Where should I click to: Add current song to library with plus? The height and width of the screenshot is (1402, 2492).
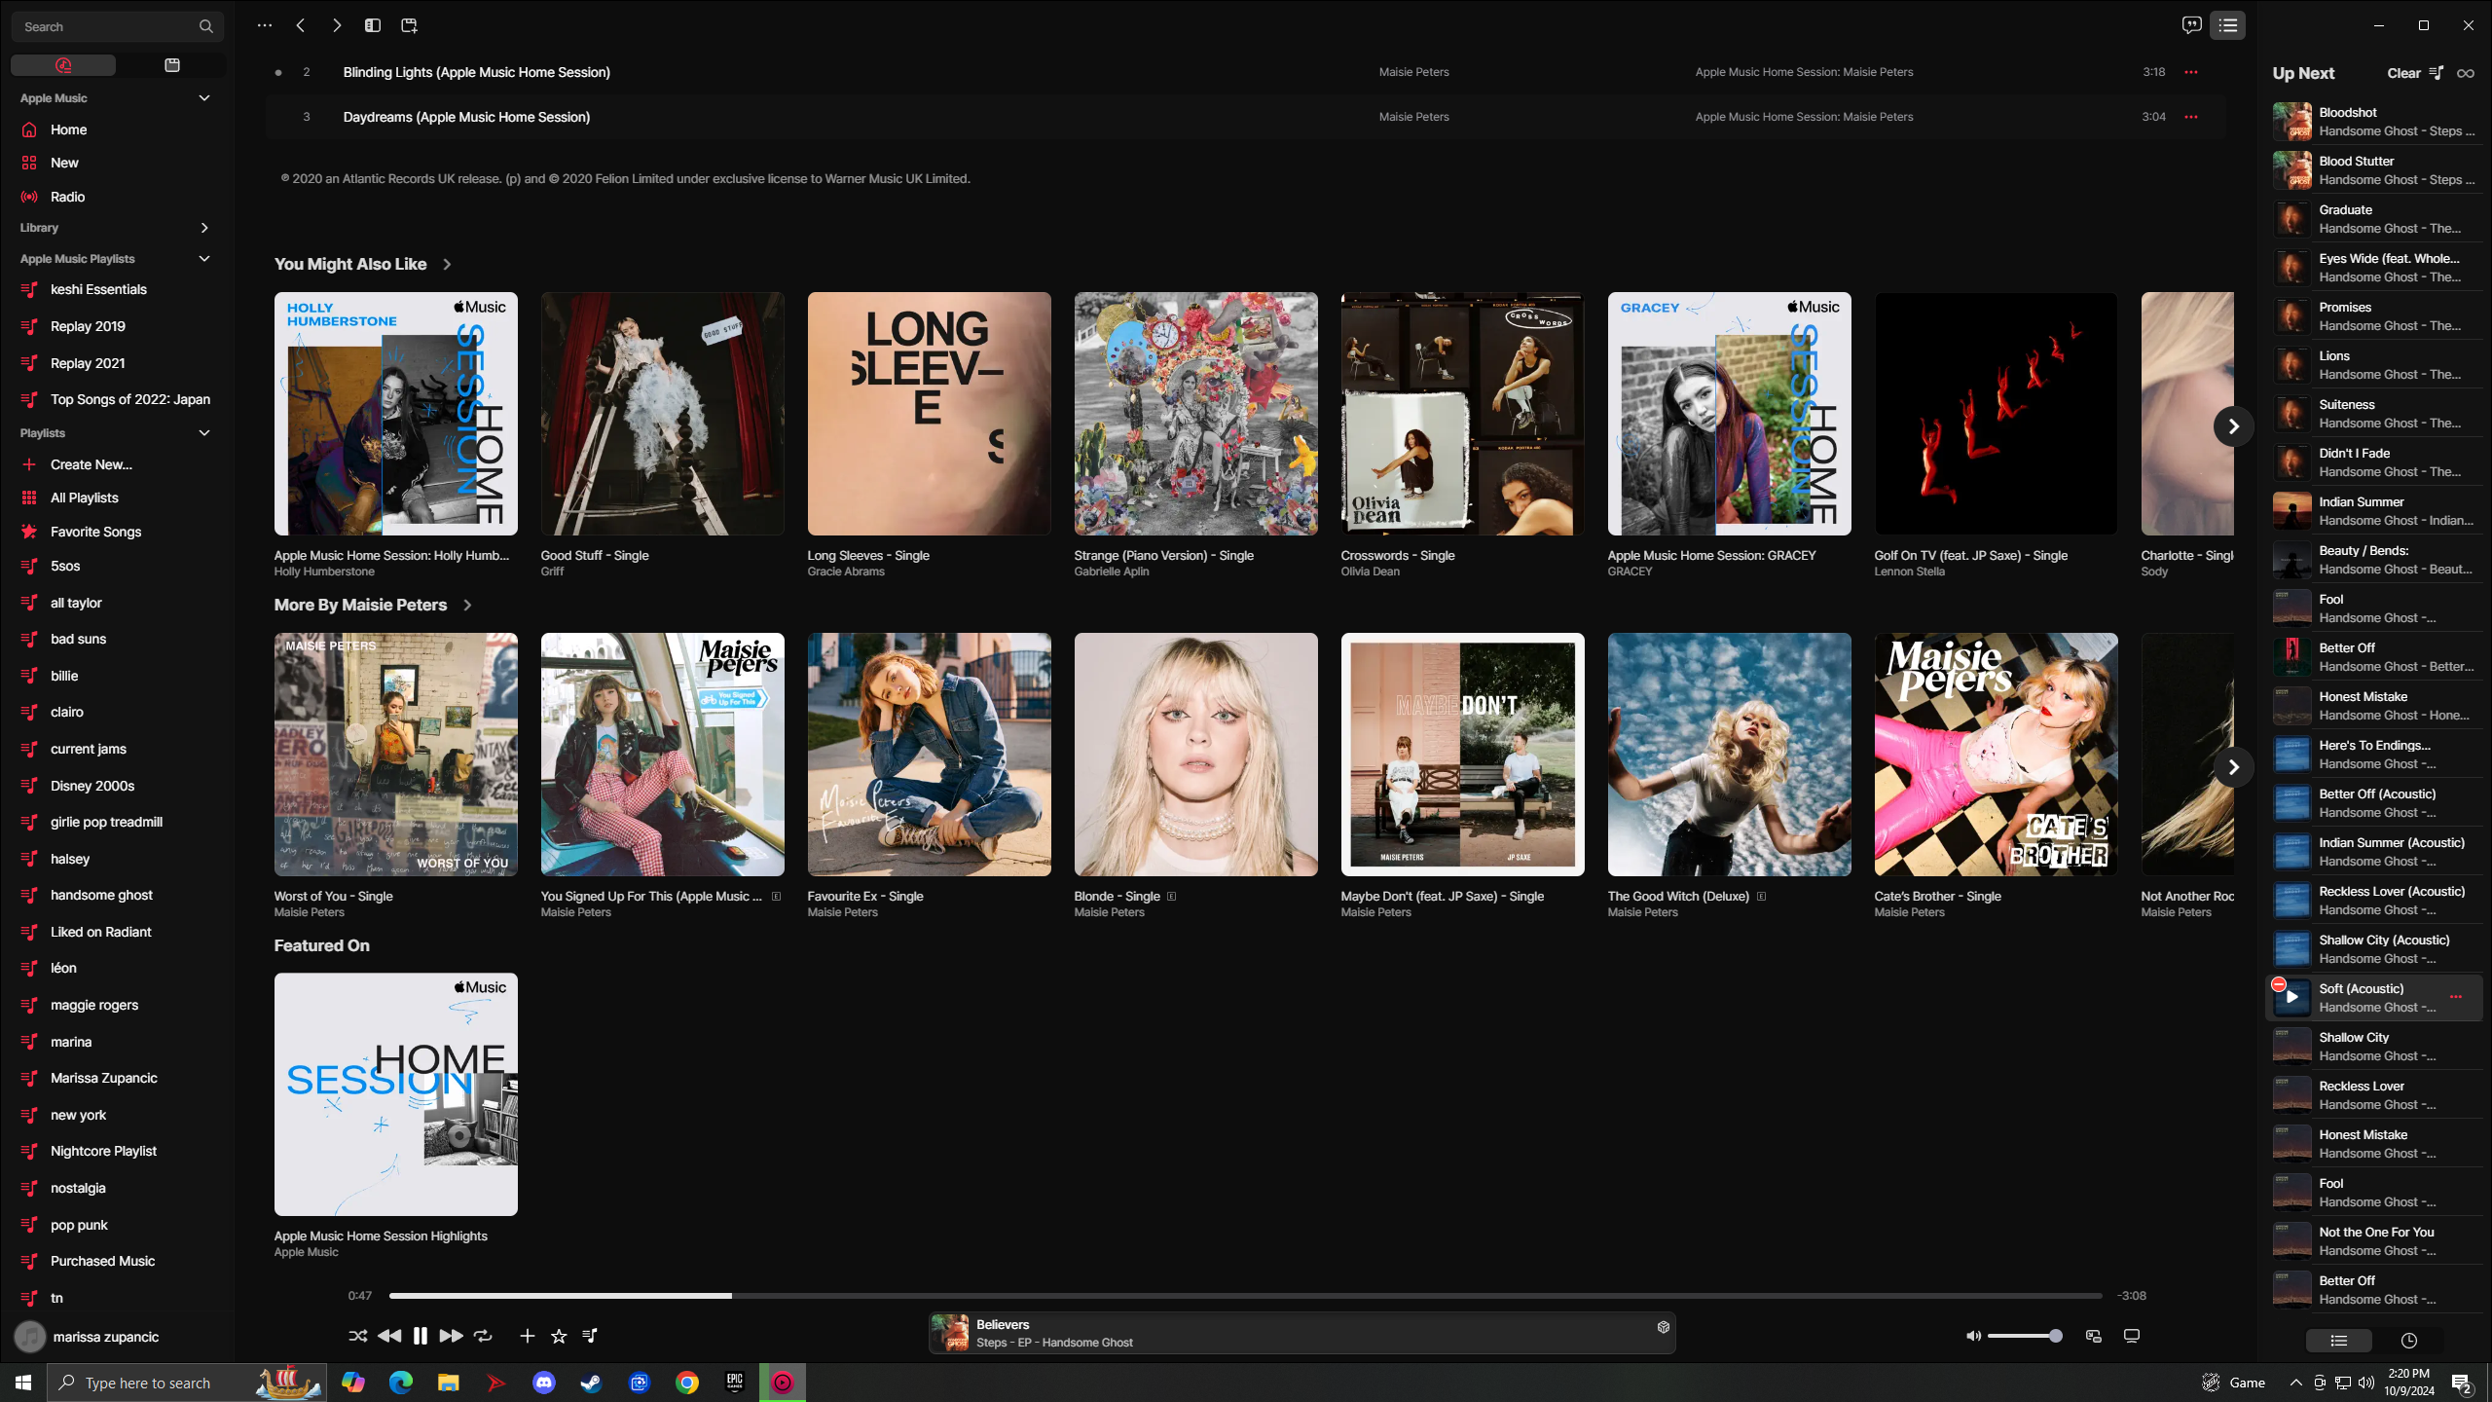coord(527,1336)
